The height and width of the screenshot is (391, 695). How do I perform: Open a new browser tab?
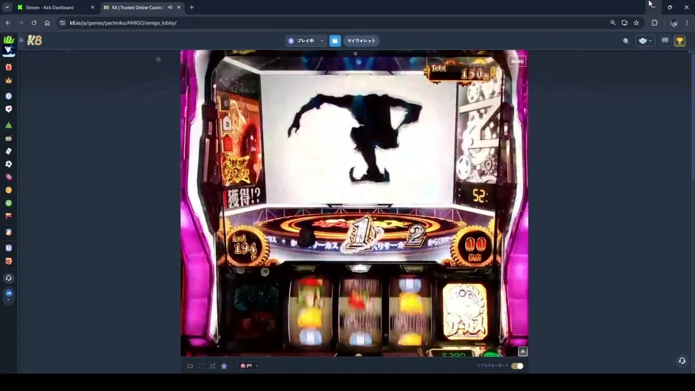[x=192, y=8]
